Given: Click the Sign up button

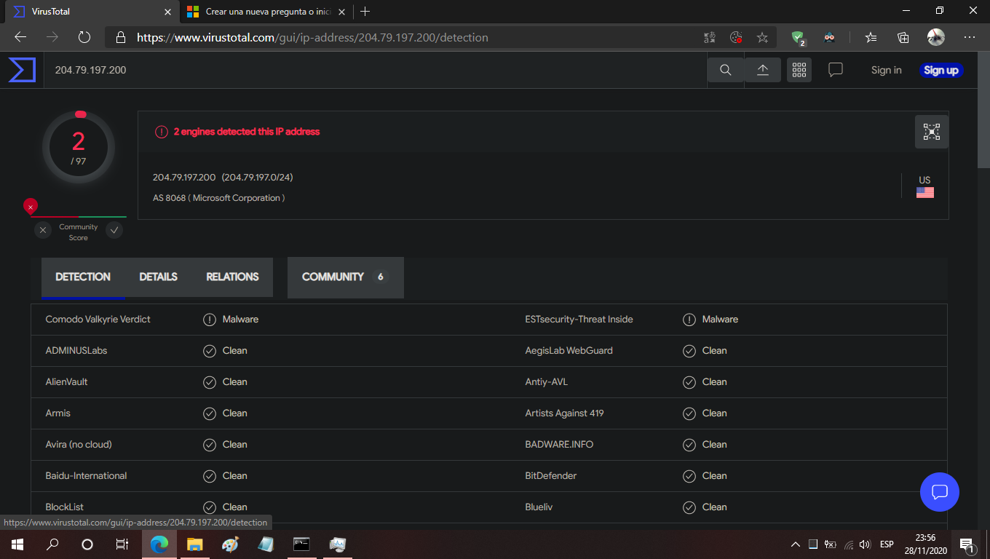Looking at the screenshot, I should pyautogui.click(x=940, y=70).
